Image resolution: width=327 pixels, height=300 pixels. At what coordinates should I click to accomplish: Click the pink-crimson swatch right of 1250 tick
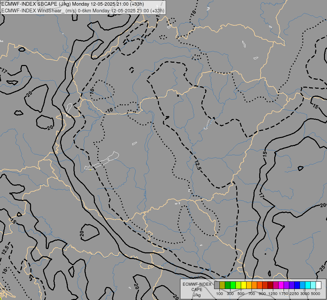[276, 285]
